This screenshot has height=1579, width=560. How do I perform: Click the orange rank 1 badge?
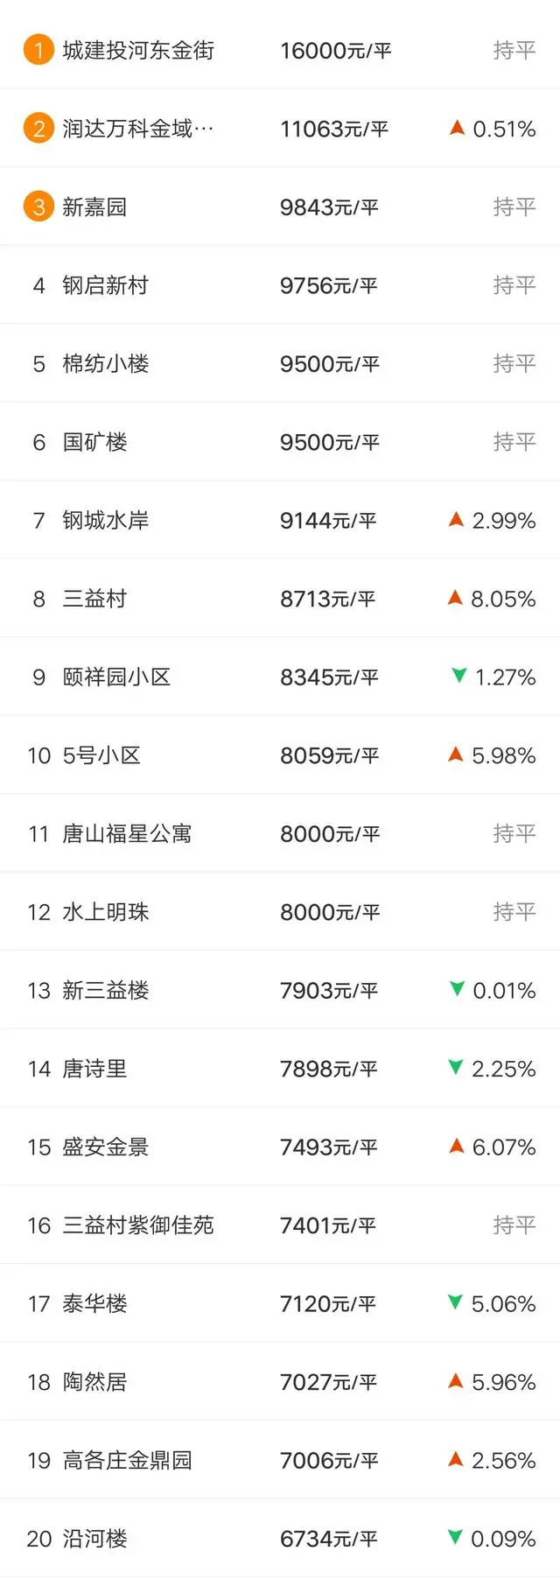pyautogui.click(x=38, y=50)
